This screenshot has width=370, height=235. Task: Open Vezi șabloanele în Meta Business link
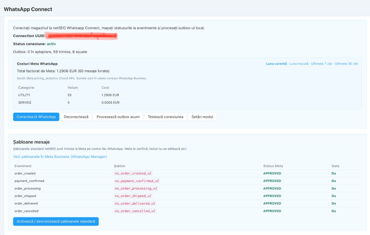60,156
